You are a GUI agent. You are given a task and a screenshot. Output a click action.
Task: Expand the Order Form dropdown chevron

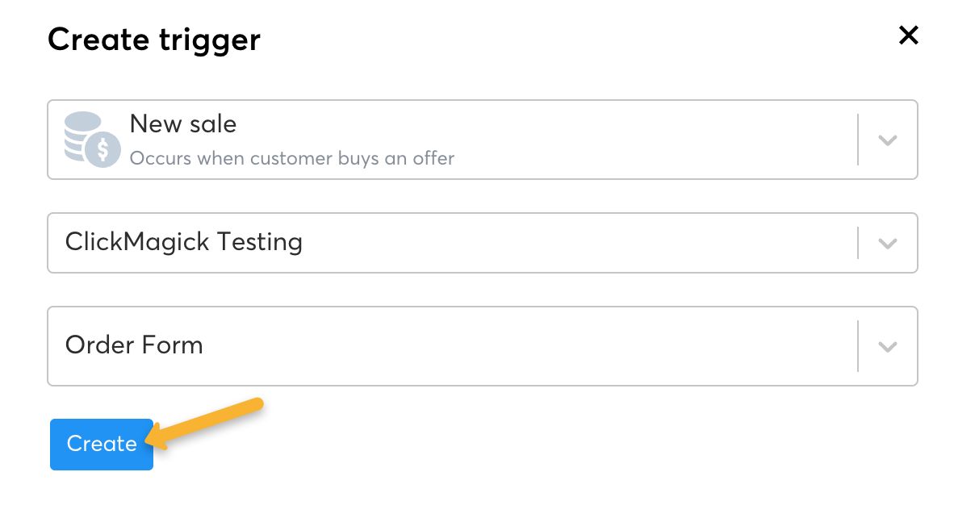tap(888, 346)
